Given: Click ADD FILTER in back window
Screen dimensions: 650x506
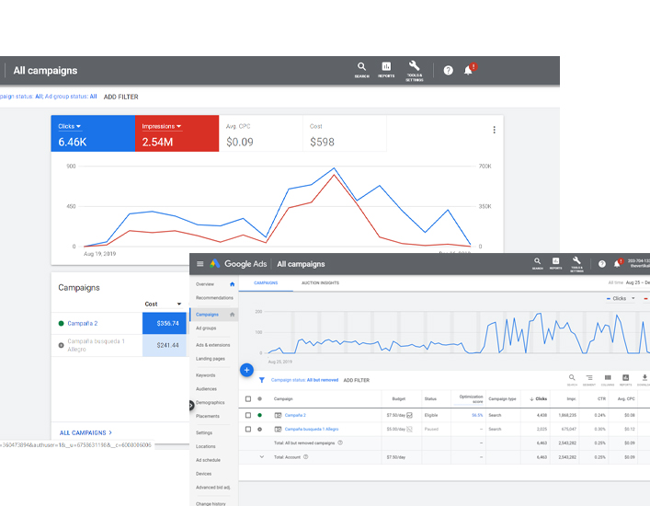Looking at the screenshot, I should 121,97.
